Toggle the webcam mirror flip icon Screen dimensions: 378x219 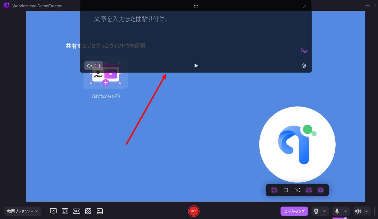coord(309,190)
